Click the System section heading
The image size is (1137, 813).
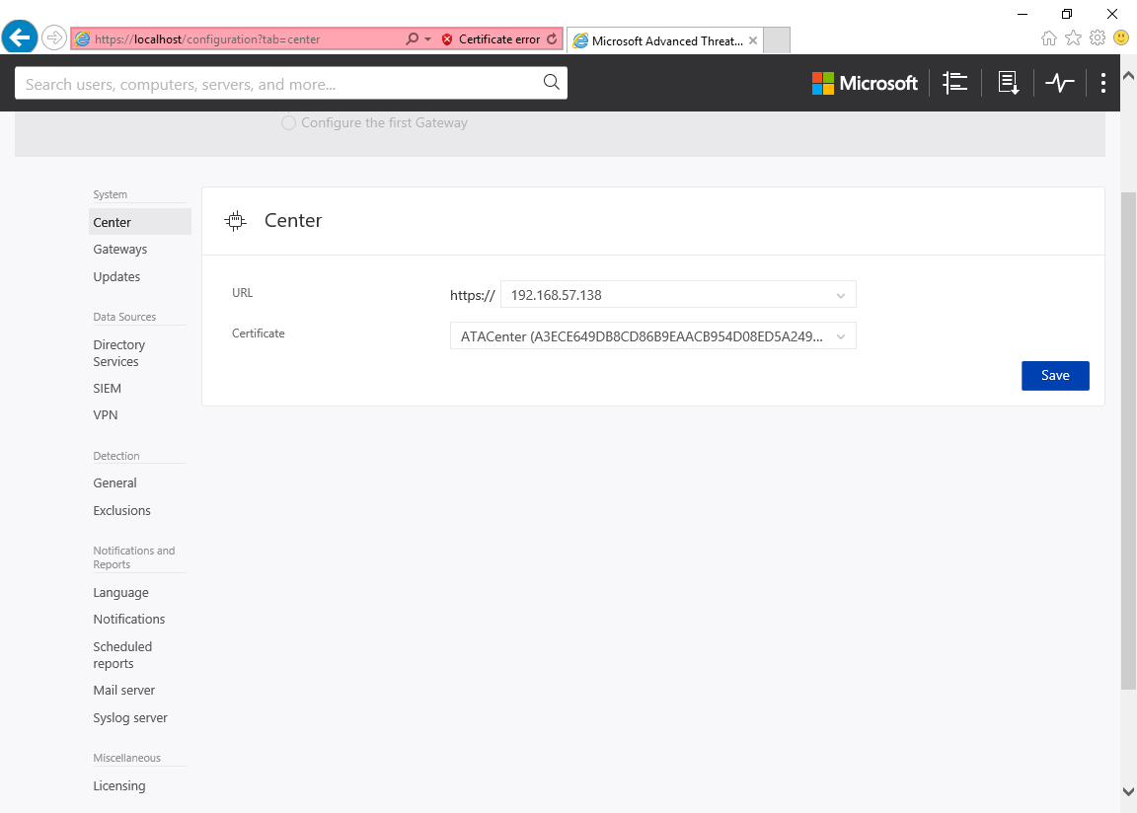[x=111, y=195]
